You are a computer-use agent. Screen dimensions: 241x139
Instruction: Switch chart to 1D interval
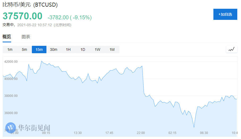tap(83, 50)
